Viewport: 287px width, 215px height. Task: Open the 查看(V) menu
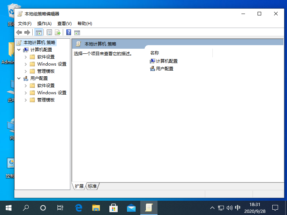(x=64, y=23)
